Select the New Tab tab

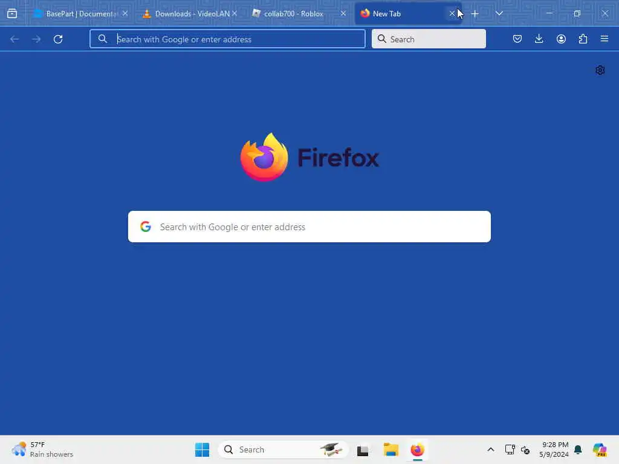(x=408, y=13)
